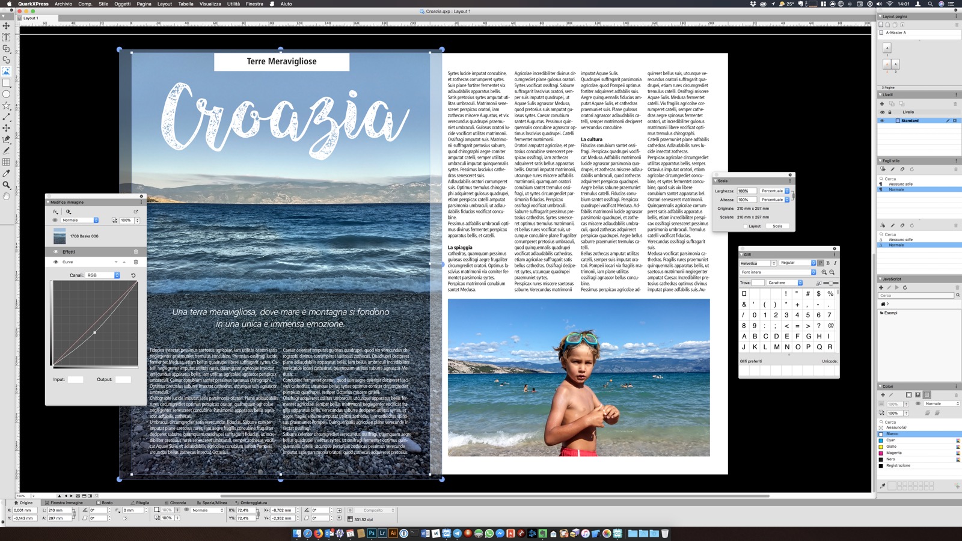This screenshot has width=962, height=541.
Task: Tick the Layout checkbox in Scala panel
Action: click(x=745, y=226)
